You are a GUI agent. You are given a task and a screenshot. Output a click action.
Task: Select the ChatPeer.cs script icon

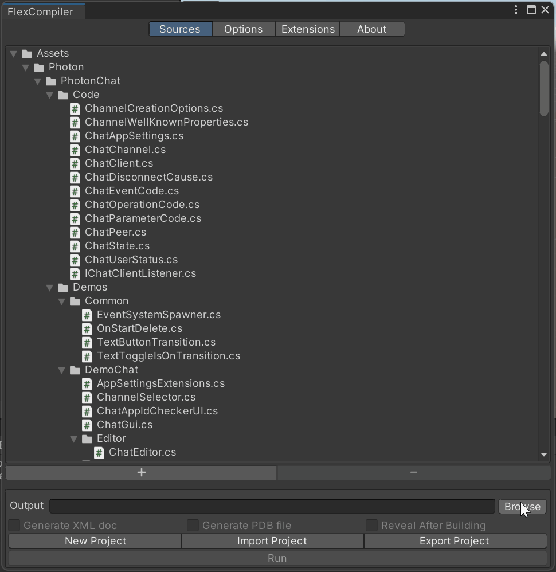pyautogui.click(x=75, y=232)
